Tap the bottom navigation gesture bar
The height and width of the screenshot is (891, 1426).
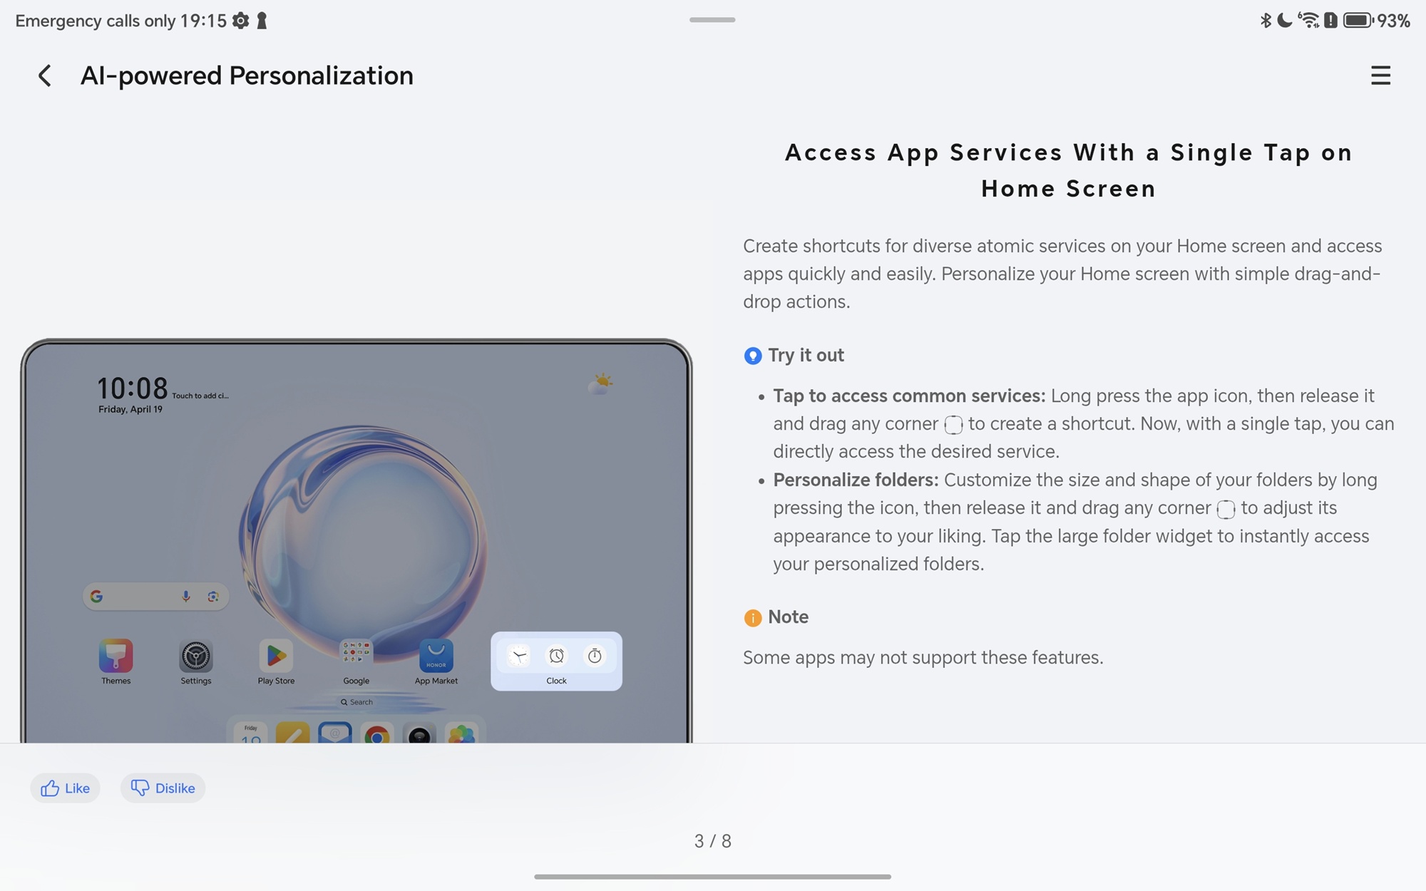point(712,876)
